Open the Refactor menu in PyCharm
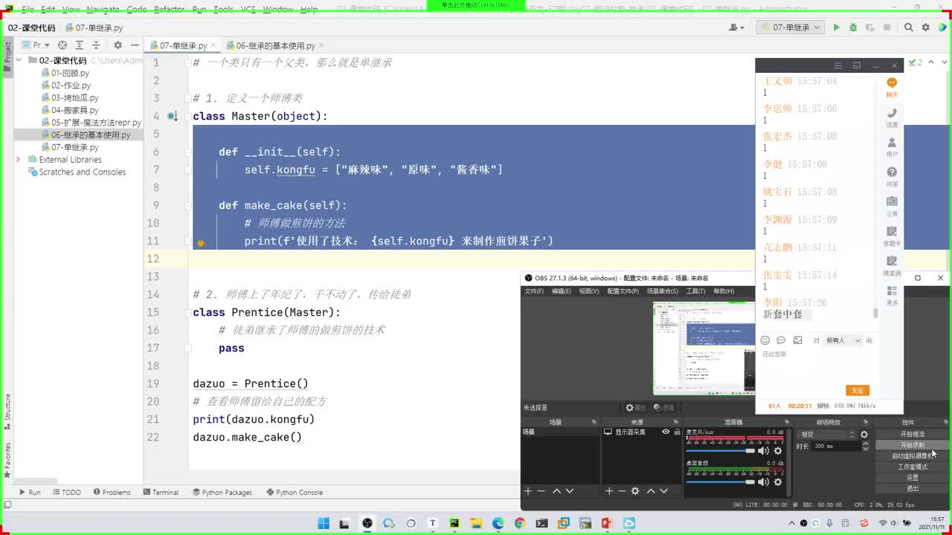The height and width of the screenshot is (535, 952). [169, 9]
